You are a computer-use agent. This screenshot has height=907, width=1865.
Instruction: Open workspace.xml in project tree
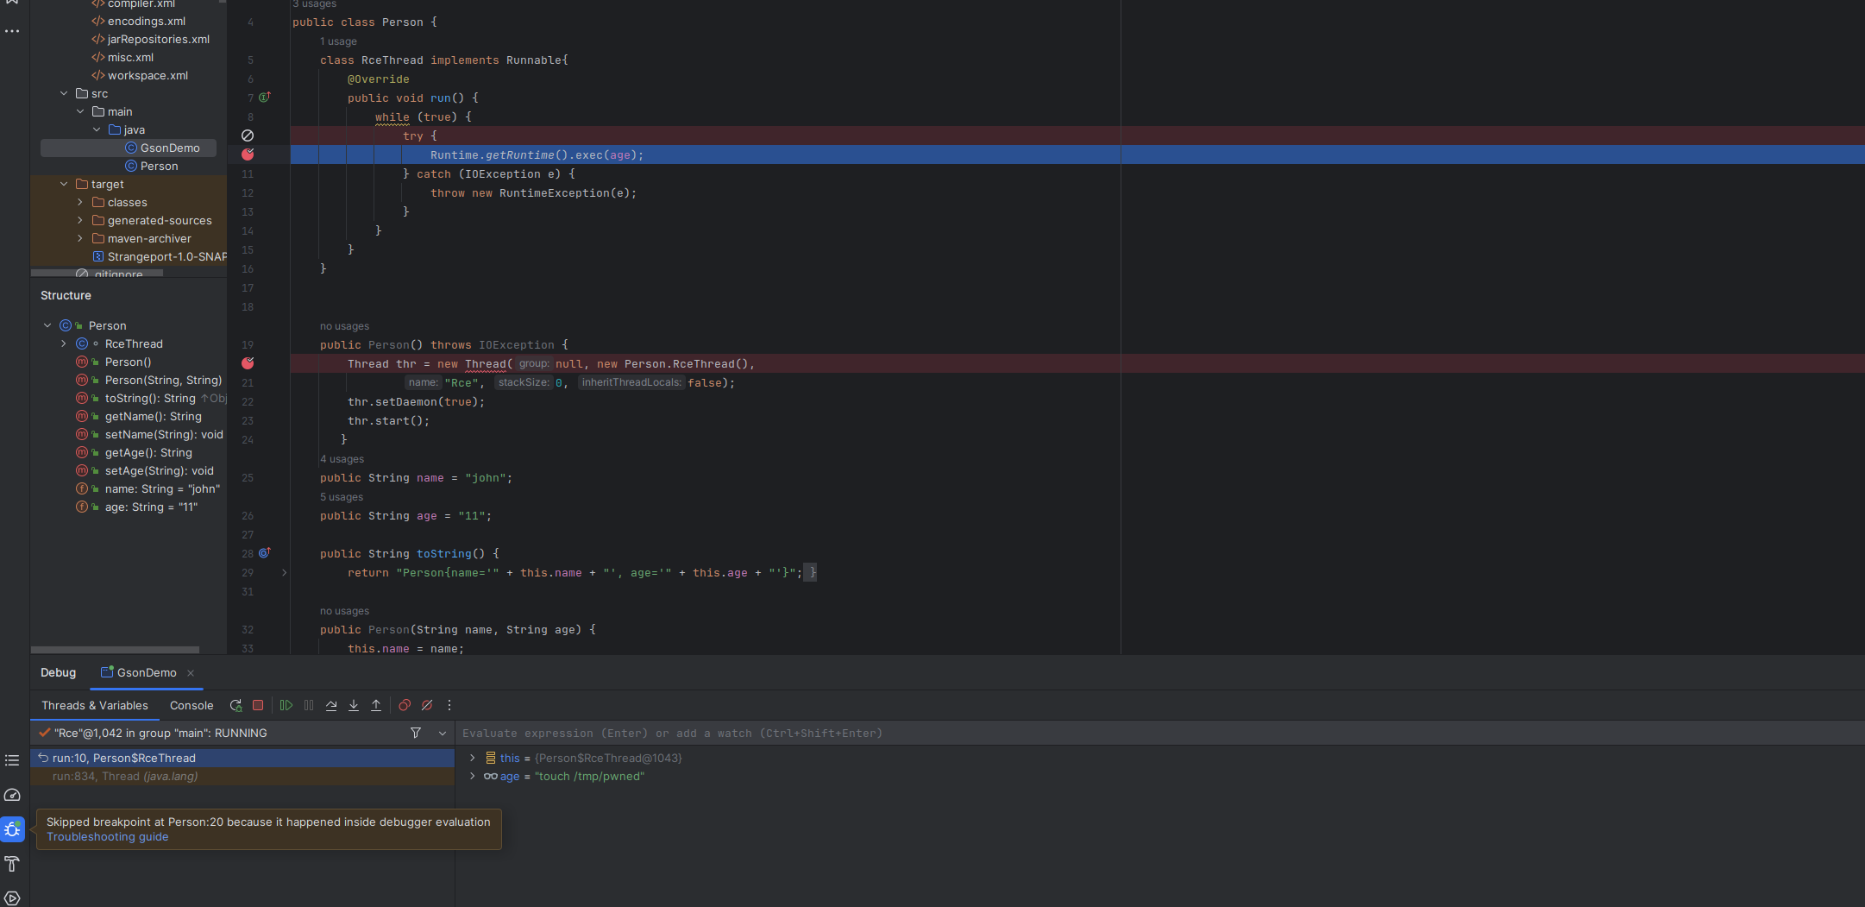coord(140,75)
